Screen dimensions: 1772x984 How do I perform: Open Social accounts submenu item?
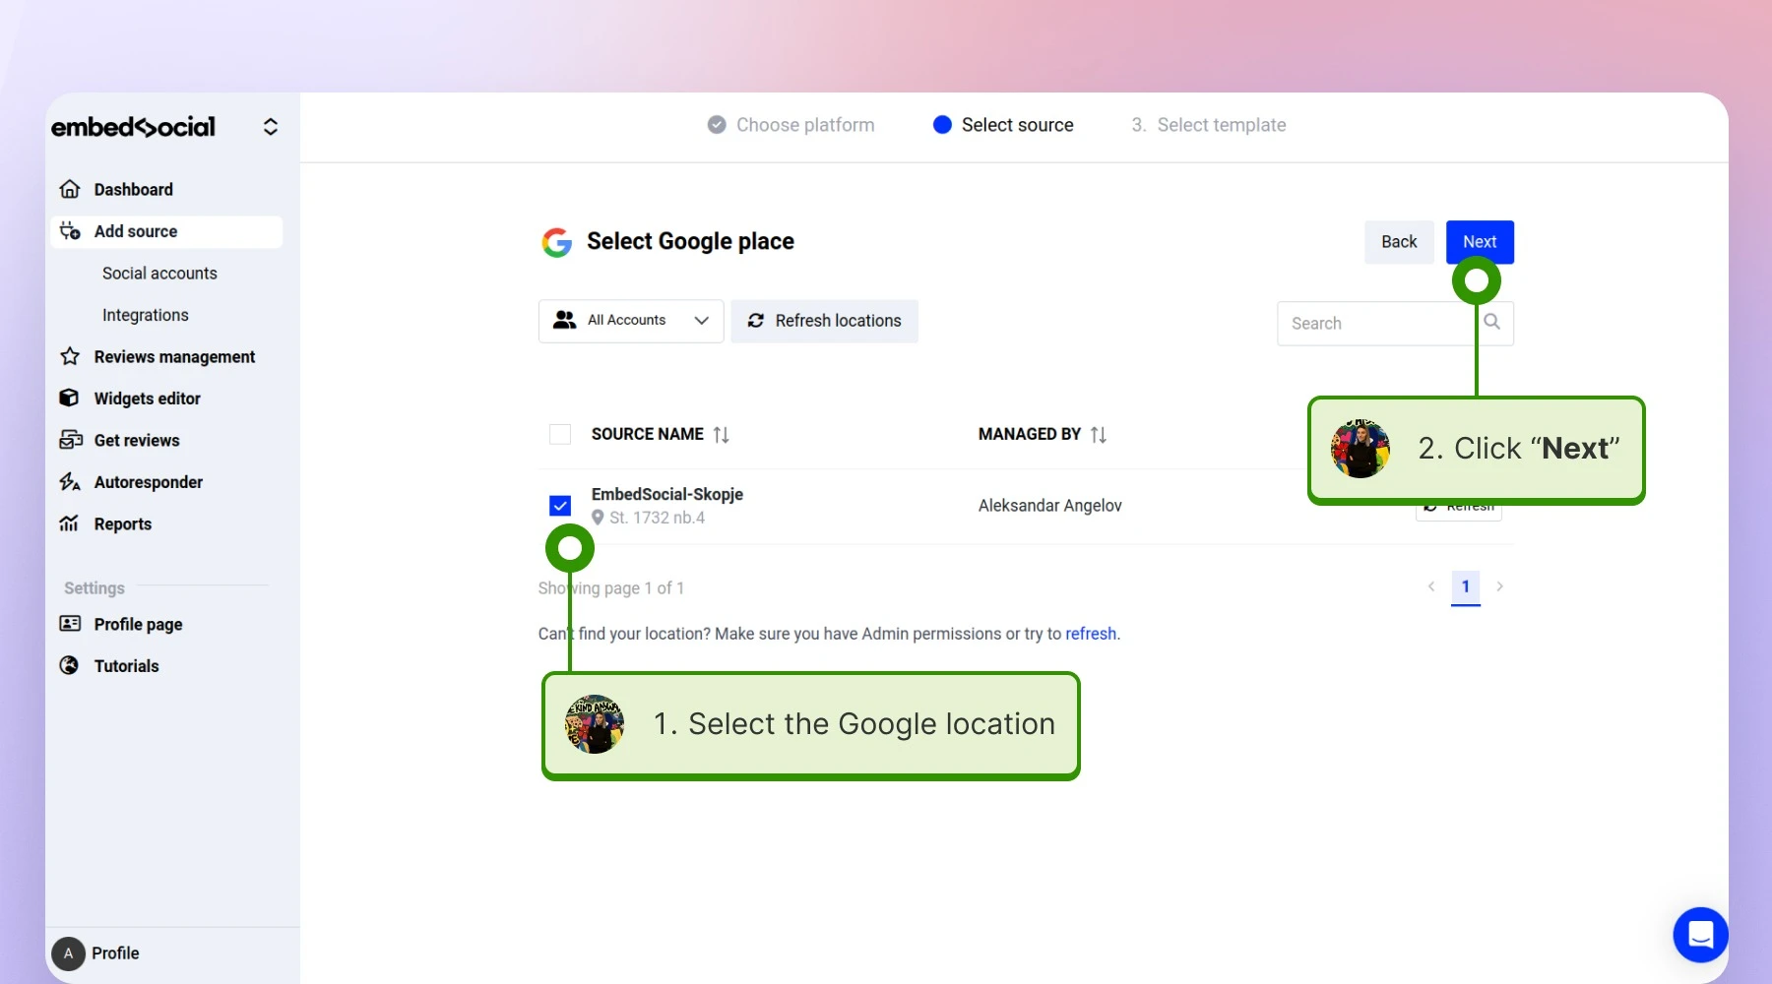(159, 274)
